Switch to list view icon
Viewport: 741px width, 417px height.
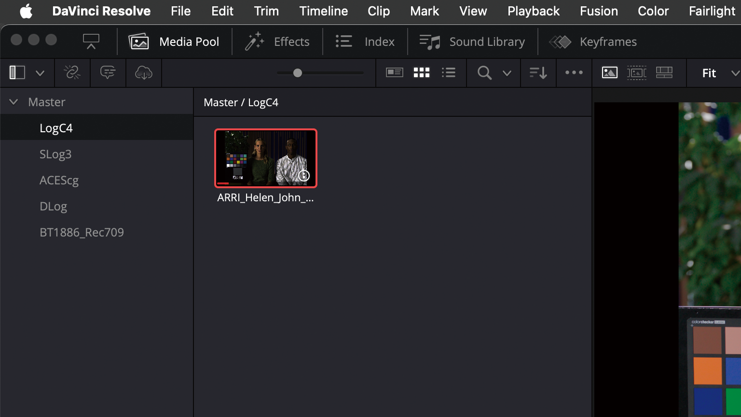click(x=449, y=72)
